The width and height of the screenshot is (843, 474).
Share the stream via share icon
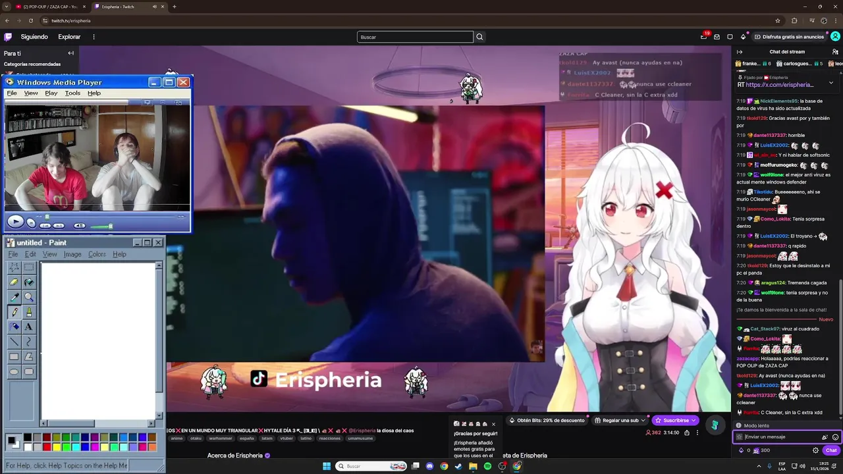point(687,433)
